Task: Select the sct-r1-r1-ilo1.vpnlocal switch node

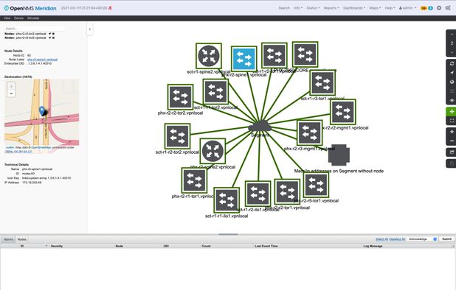Action: 227,200
